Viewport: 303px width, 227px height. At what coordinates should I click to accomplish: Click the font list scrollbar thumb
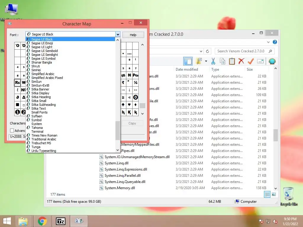coord(117,130)
